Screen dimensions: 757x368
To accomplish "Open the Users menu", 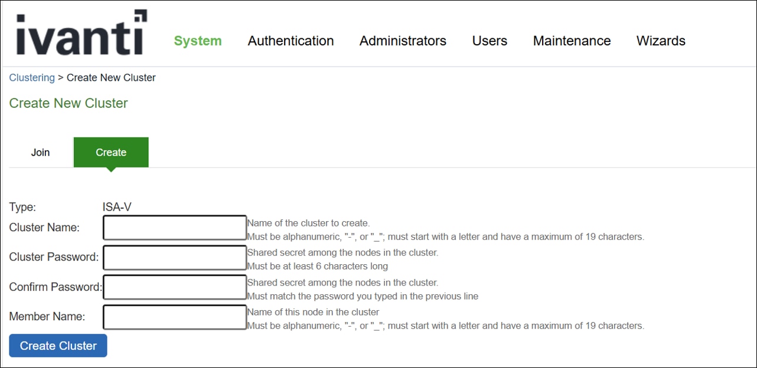I will (490, 41).
